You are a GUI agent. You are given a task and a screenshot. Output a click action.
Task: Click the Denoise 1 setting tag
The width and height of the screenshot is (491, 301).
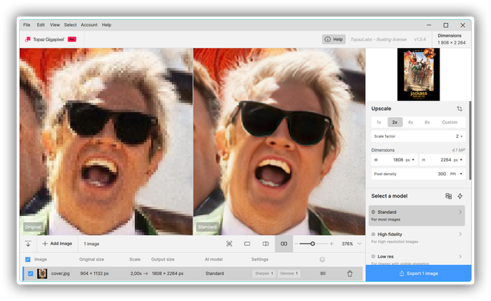click(x=288, y=273)
